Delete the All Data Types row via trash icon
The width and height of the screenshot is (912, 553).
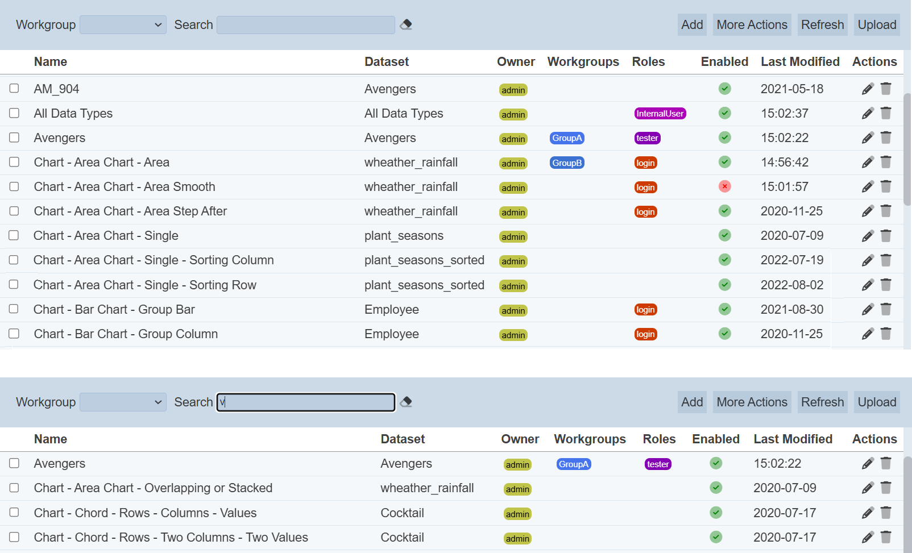pyautogui.click(x=885, y=113)
